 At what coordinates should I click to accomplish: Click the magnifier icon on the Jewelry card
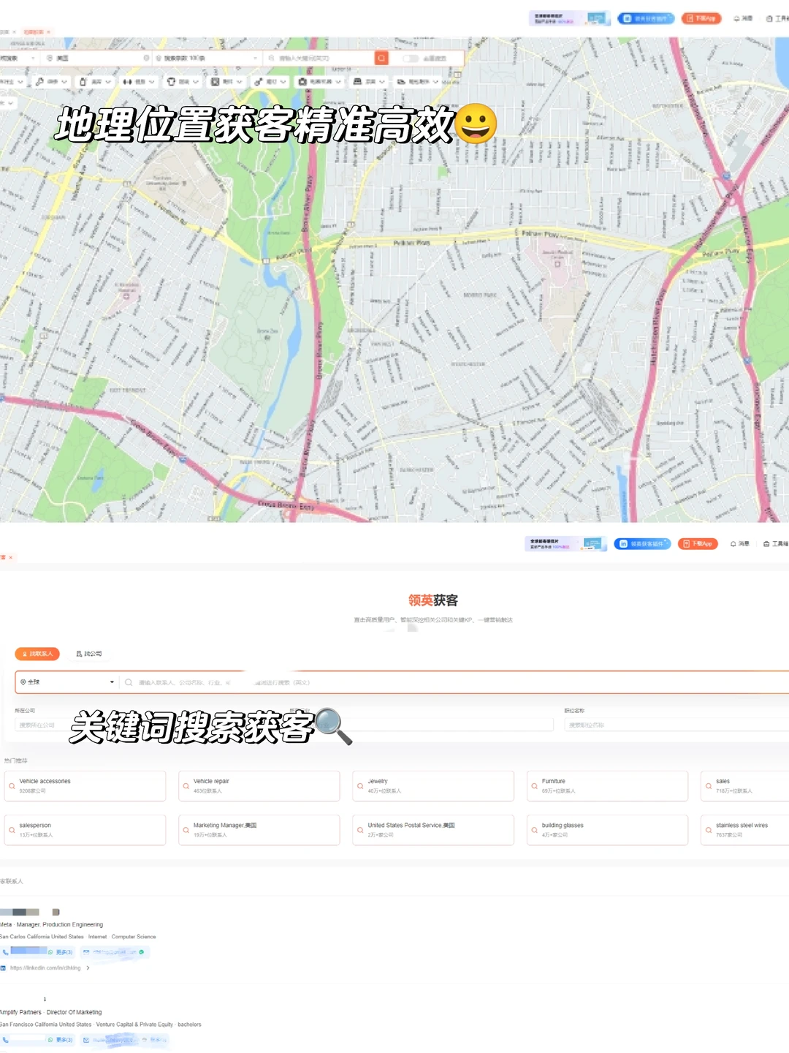[x=359, y=785]
